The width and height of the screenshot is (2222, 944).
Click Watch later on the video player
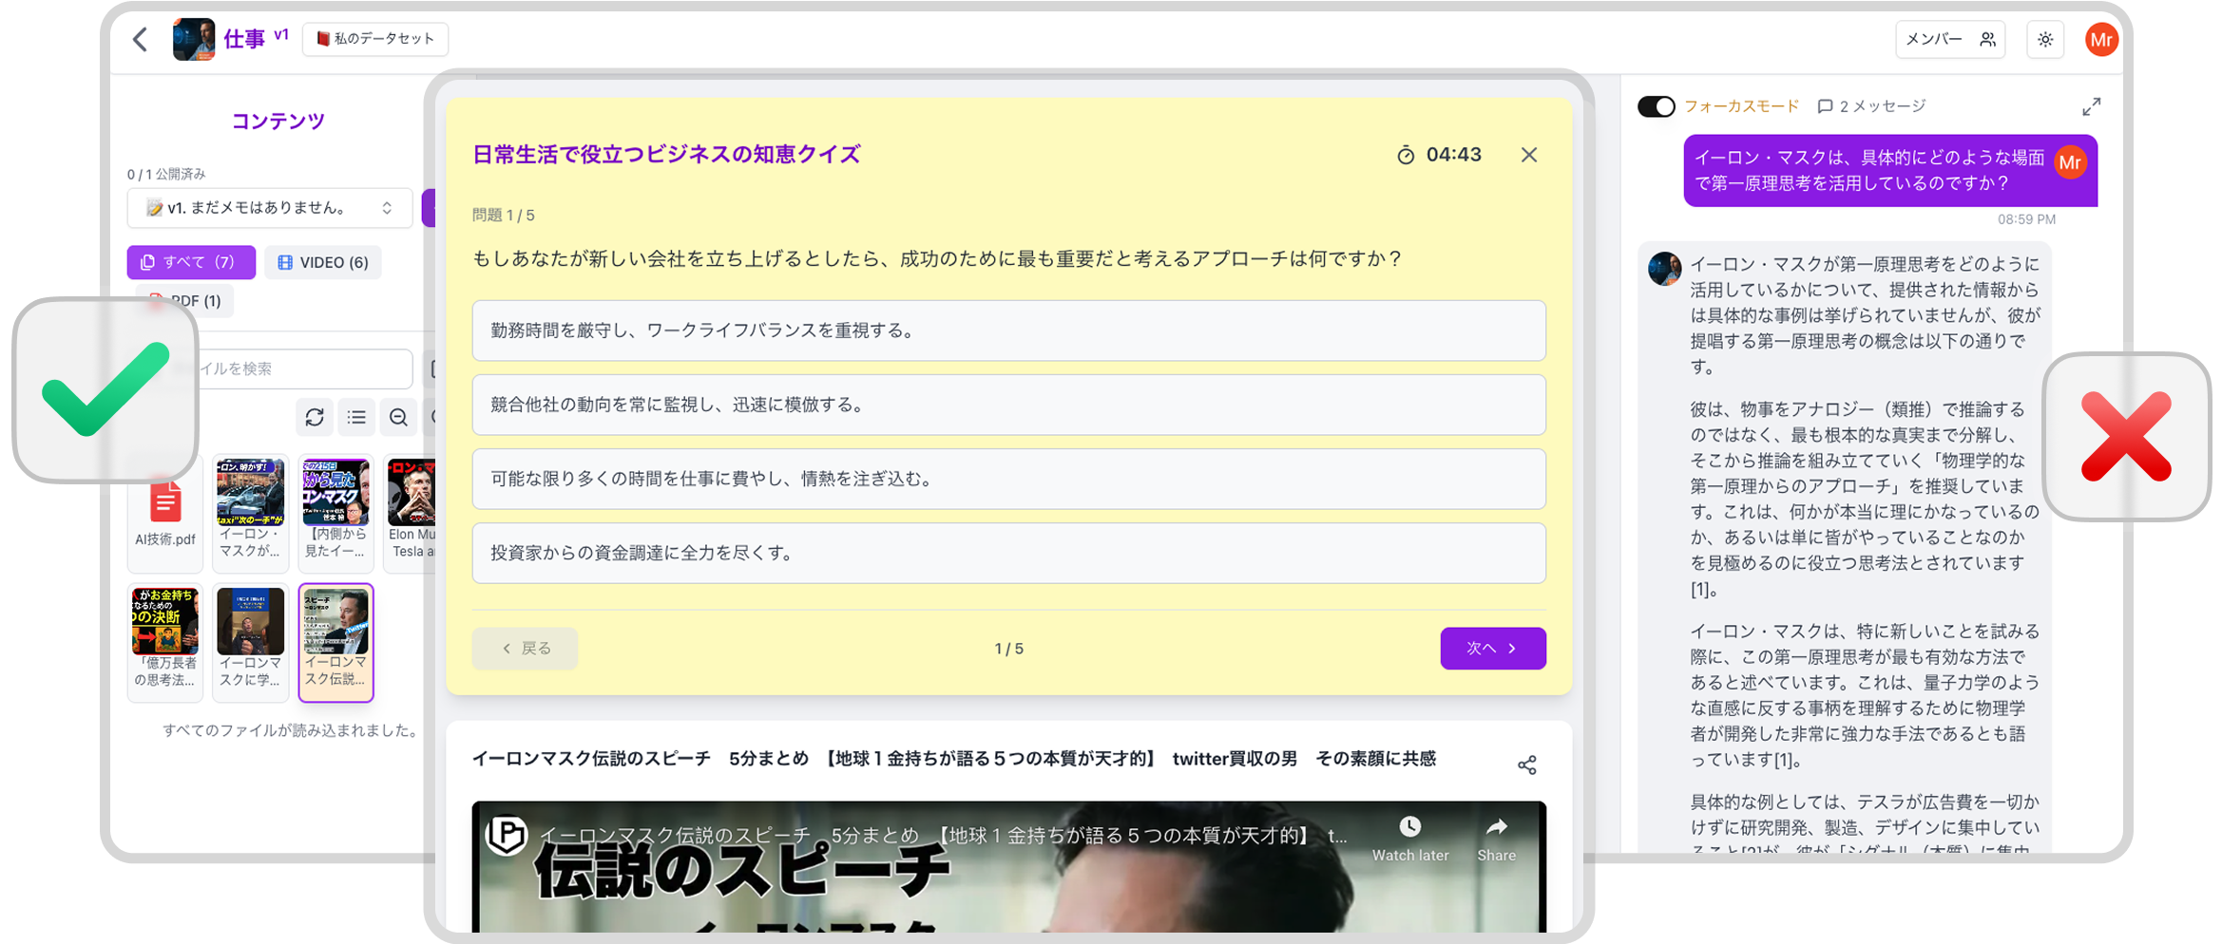point(1410,840)
